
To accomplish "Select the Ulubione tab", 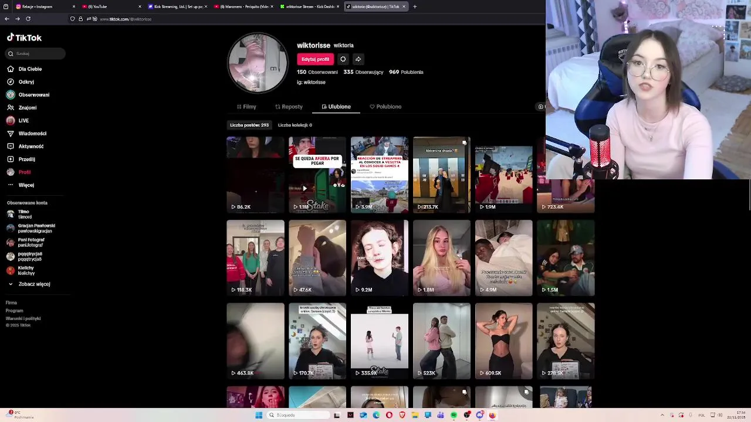I will point(336,107).
